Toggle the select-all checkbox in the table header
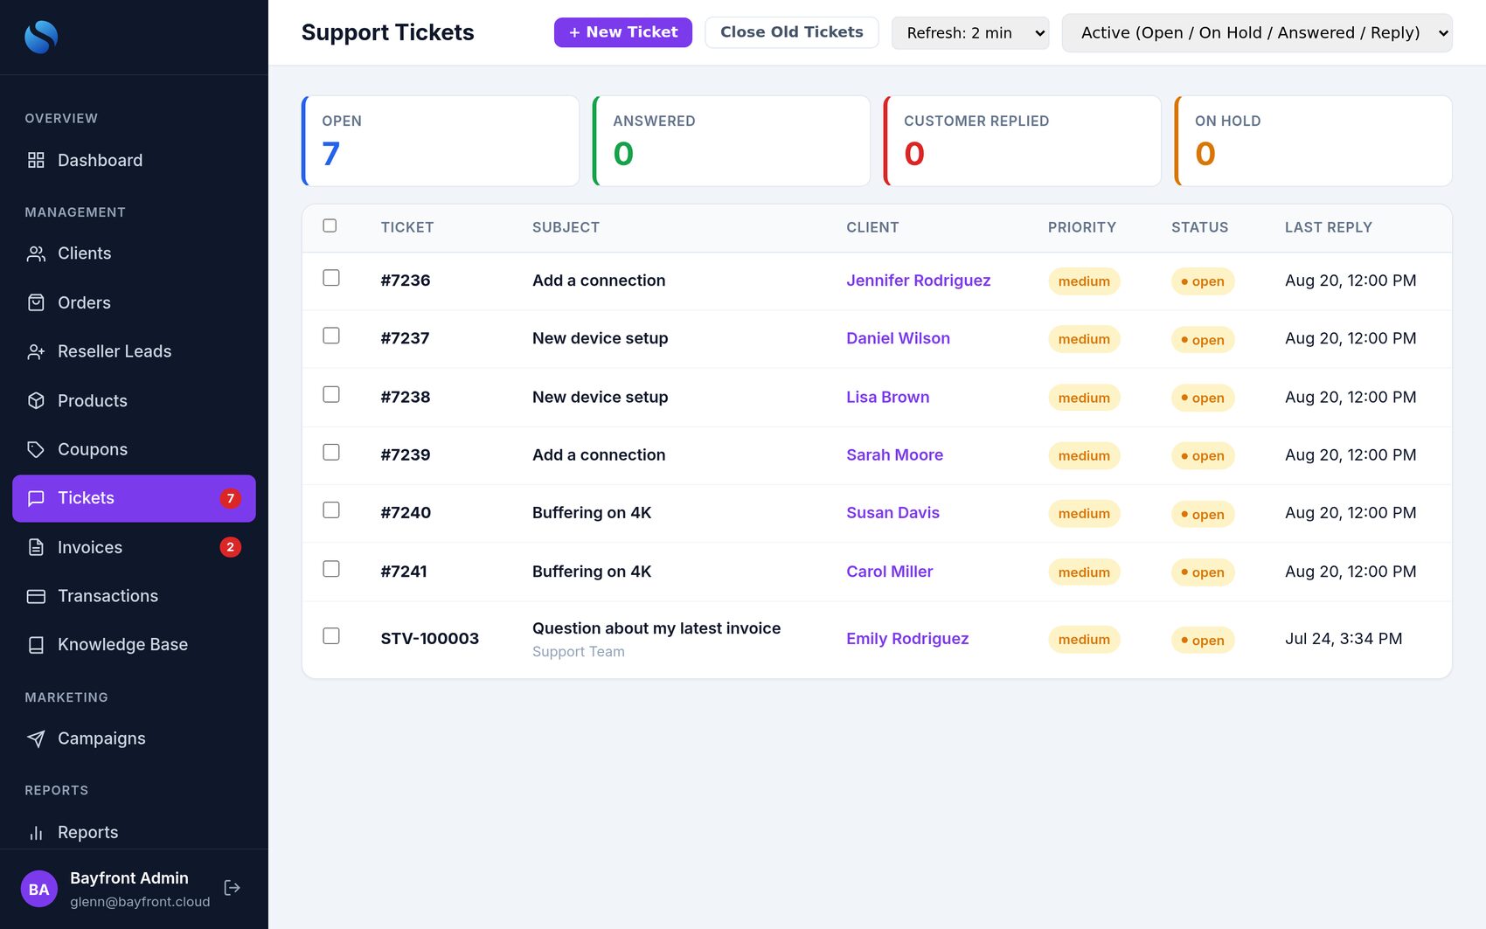Image resolution: width=1486 pixels, height=929 pixels. click(x=330, y=225)
